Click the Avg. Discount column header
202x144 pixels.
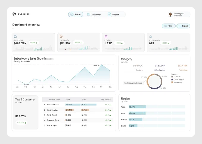(106, 100)
